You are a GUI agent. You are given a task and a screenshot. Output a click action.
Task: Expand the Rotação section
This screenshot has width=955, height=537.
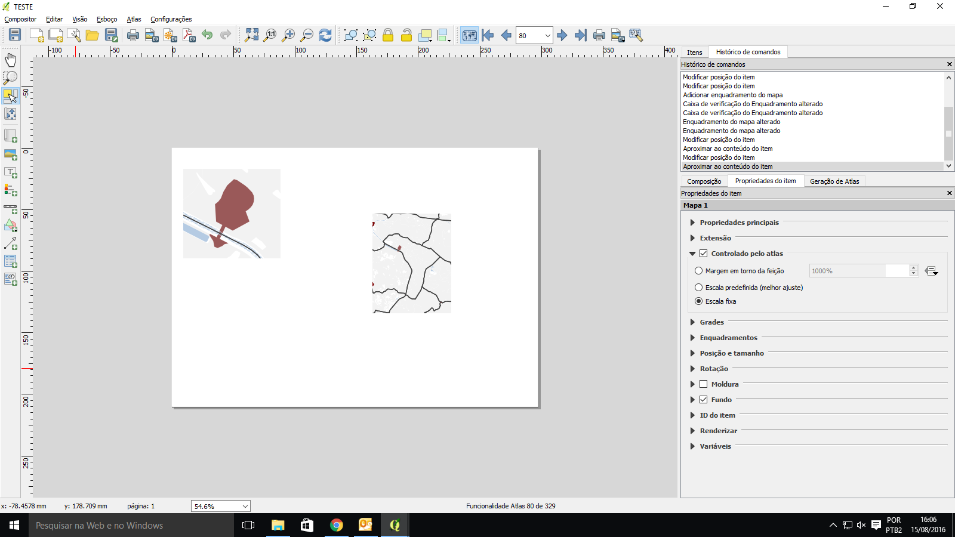point(692,369)
